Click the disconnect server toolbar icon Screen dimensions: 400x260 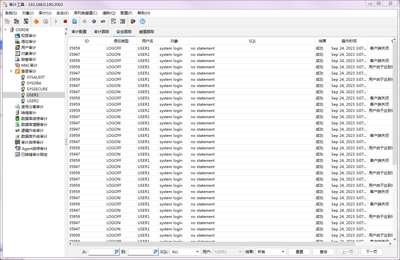[17, 21]
